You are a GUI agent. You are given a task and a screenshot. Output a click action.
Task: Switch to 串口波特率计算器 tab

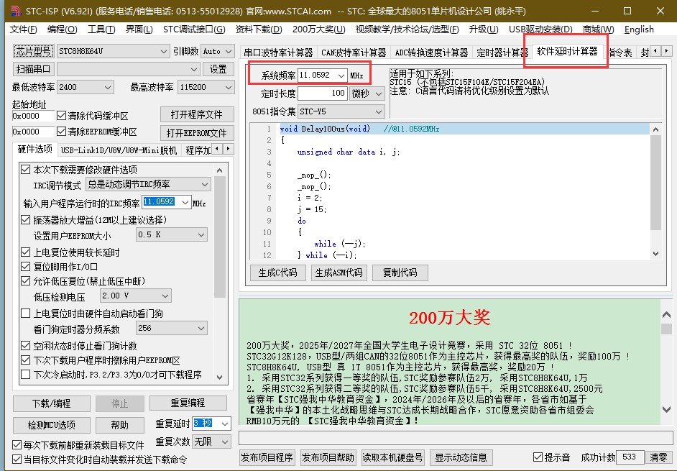(278, 52)
